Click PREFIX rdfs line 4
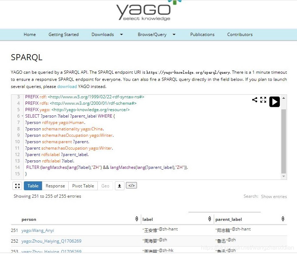 pyautogui.click(x=81, y=103)
